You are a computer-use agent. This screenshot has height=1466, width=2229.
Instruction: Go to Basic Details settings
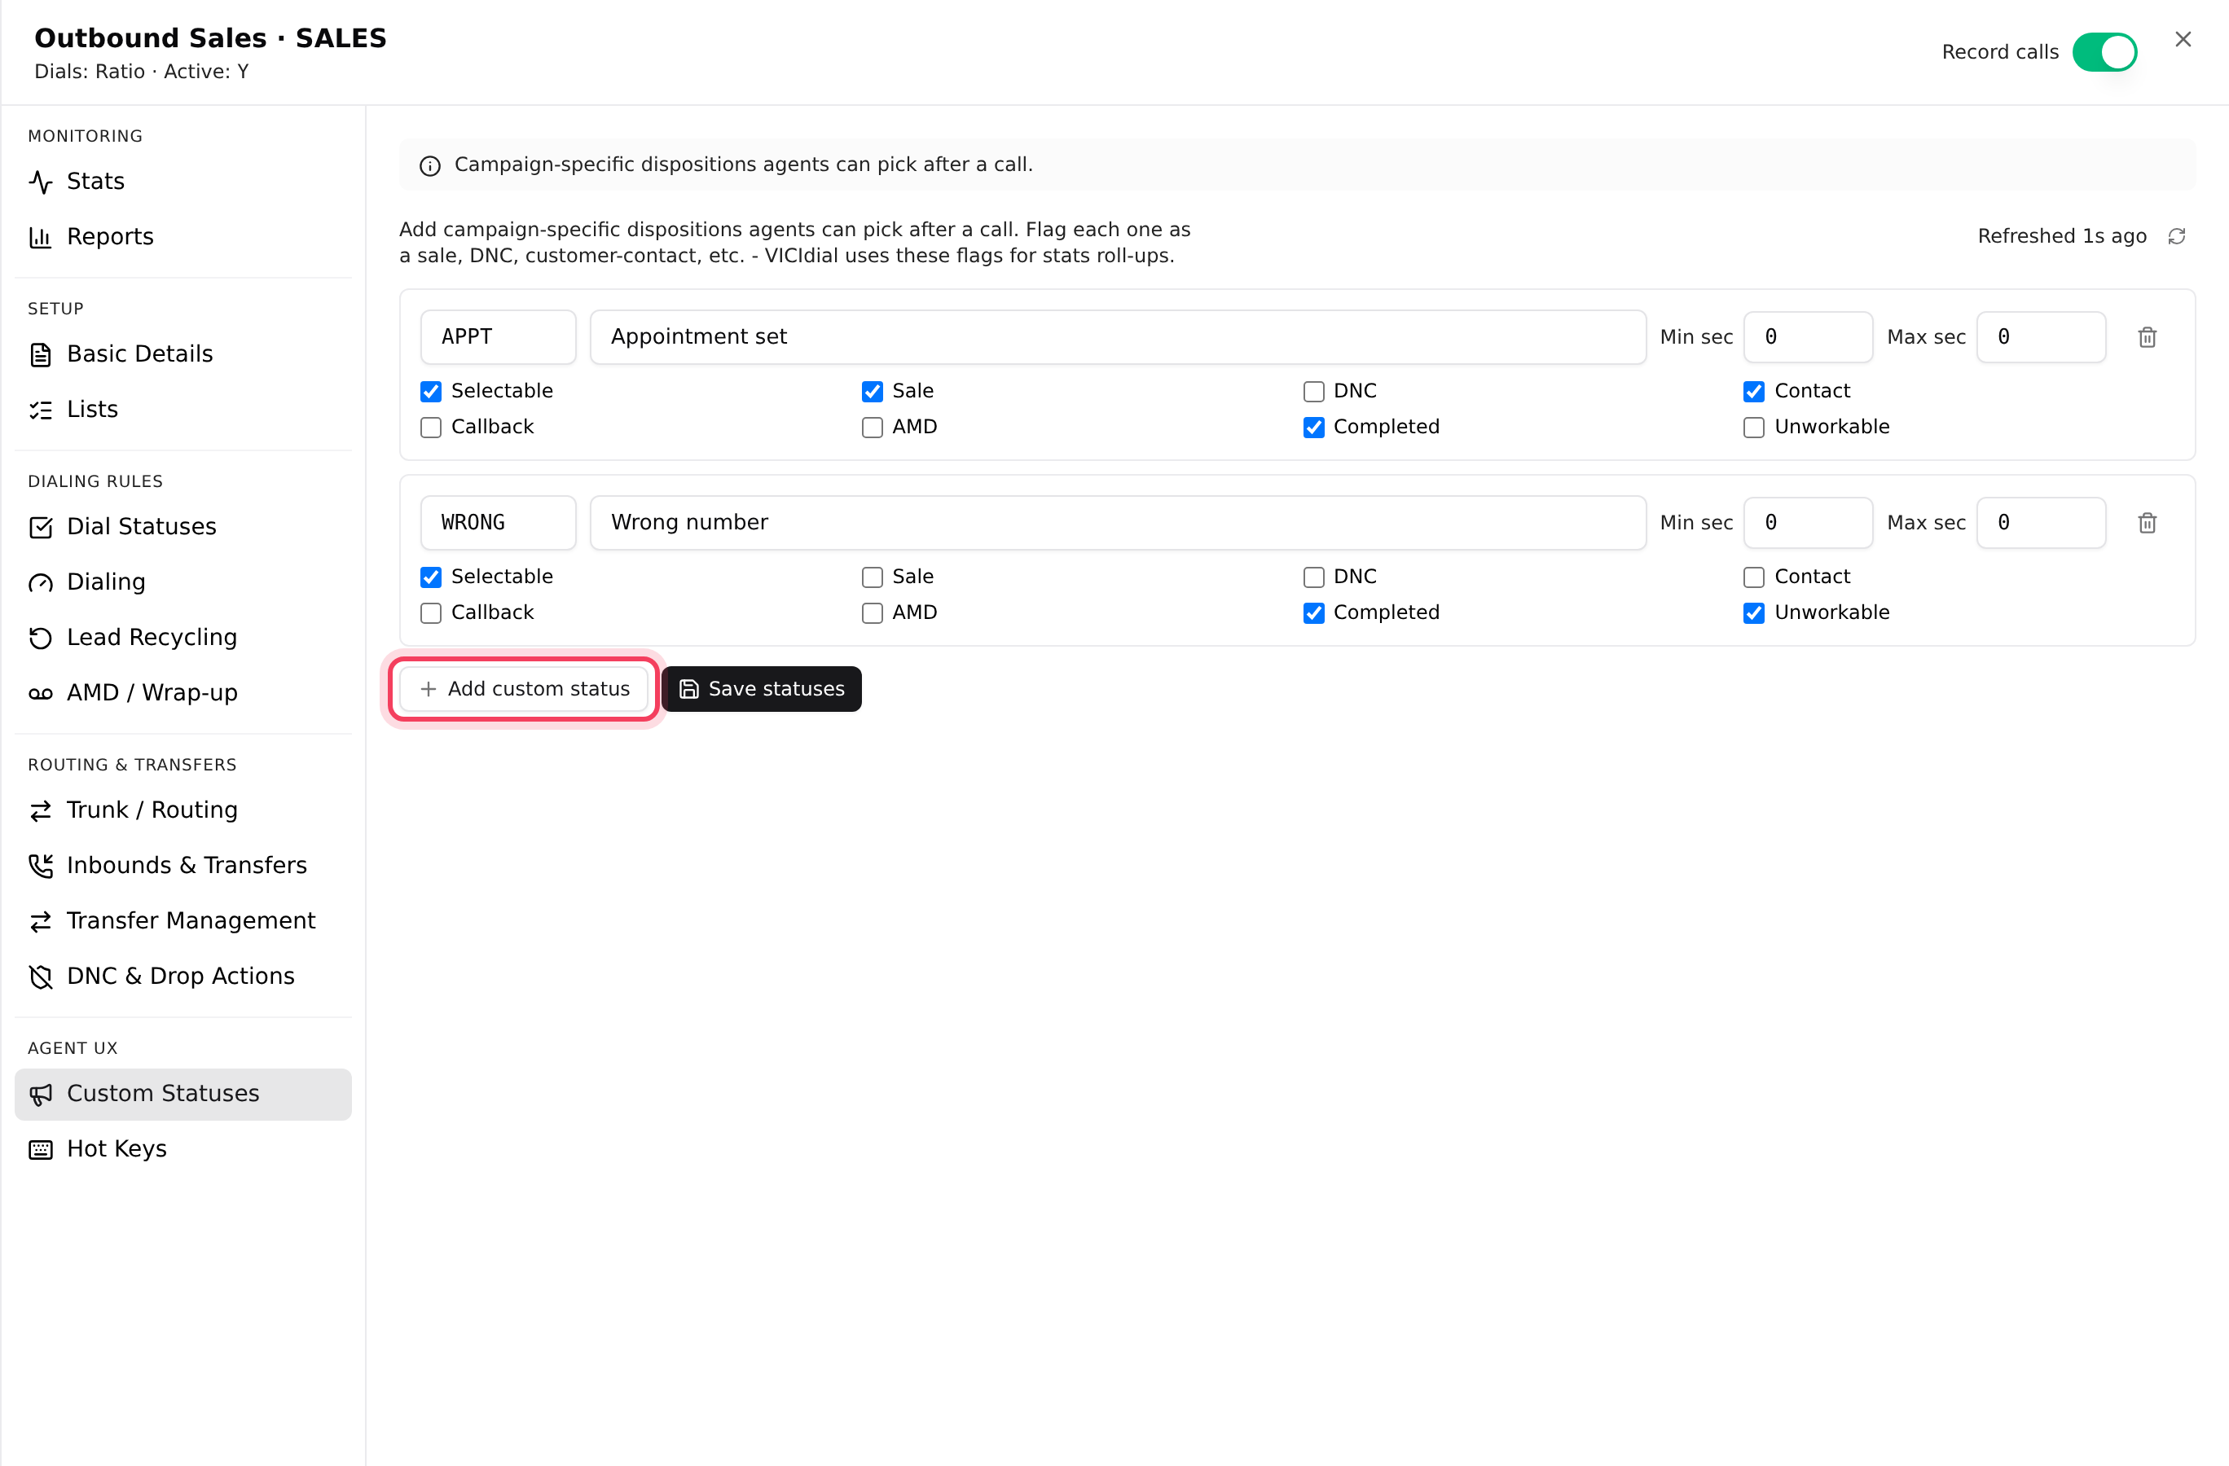click(183, 353)
